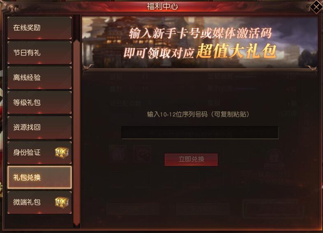Click gold treasure chest on 微端礼包
The width and height of the screenshot is (323, 233).
(x=62, y=202)
